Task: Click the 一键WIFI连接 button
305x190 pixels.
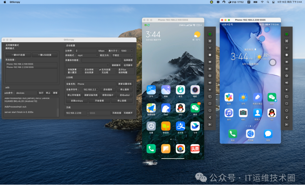Action: pyautogui.click(x=18, y=55)
